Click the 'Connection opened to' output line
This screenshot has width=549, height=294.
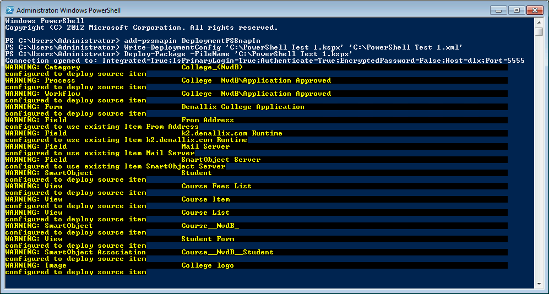click(x=264, y=61)
